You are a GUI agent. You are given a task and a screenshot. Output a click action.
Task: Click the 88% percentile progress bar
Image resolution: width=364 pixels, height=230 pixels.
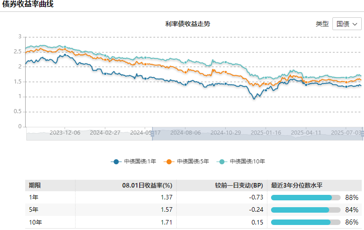point(306,198)
